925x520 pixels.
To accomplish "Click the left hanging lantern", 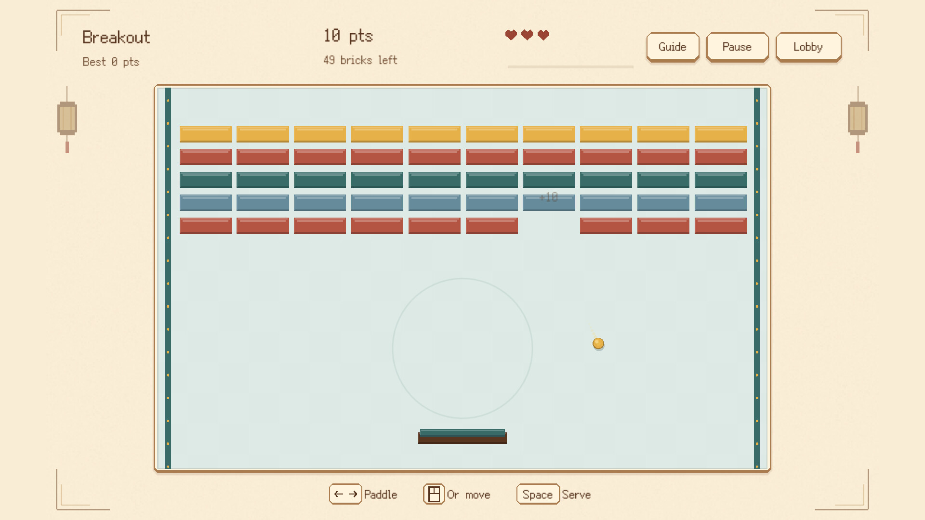I will 67,119.
